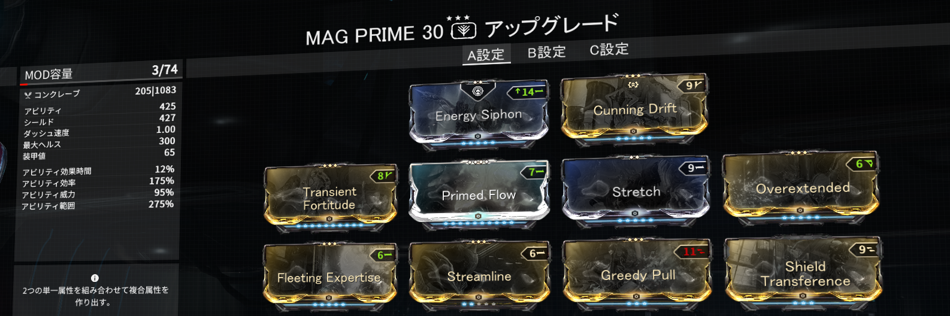Click the アビリティ範囲 stat row
950x316 pixels.
pos(98,205)
